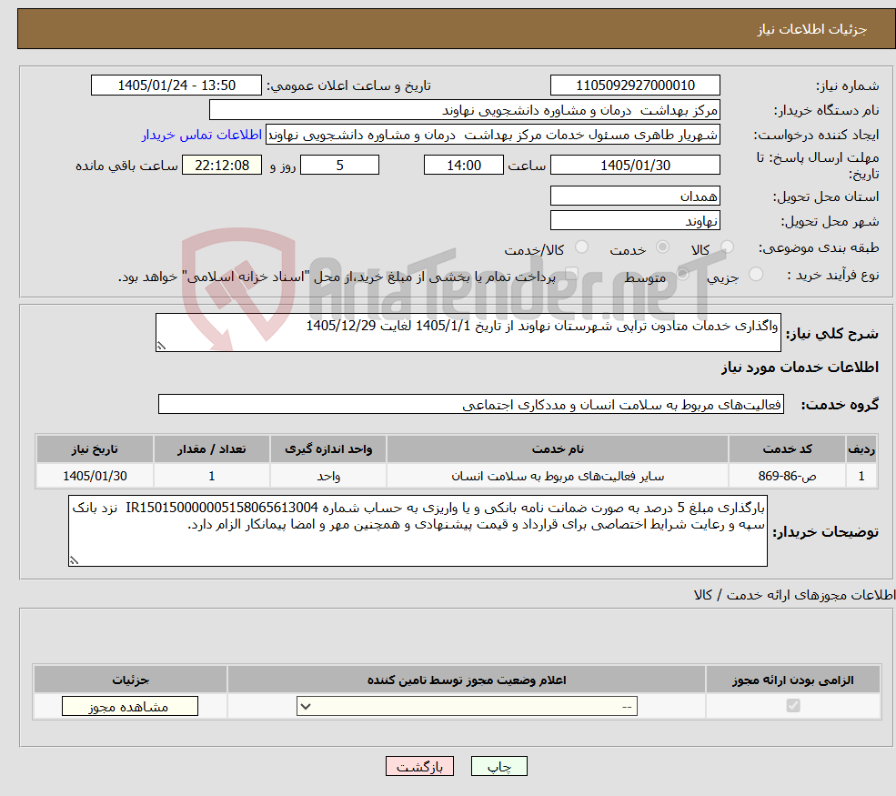The height and width of the screenshot is (796, 896).
Task: Click the buyer organization name field
Action: (x=465, y=110)
